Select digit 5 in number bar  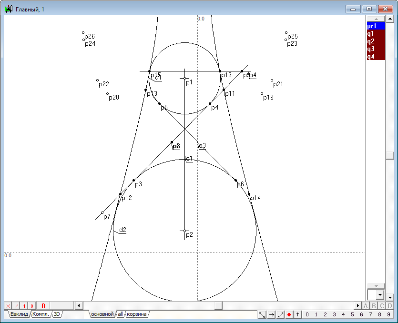pyautogui.click(x=352, y=314)
